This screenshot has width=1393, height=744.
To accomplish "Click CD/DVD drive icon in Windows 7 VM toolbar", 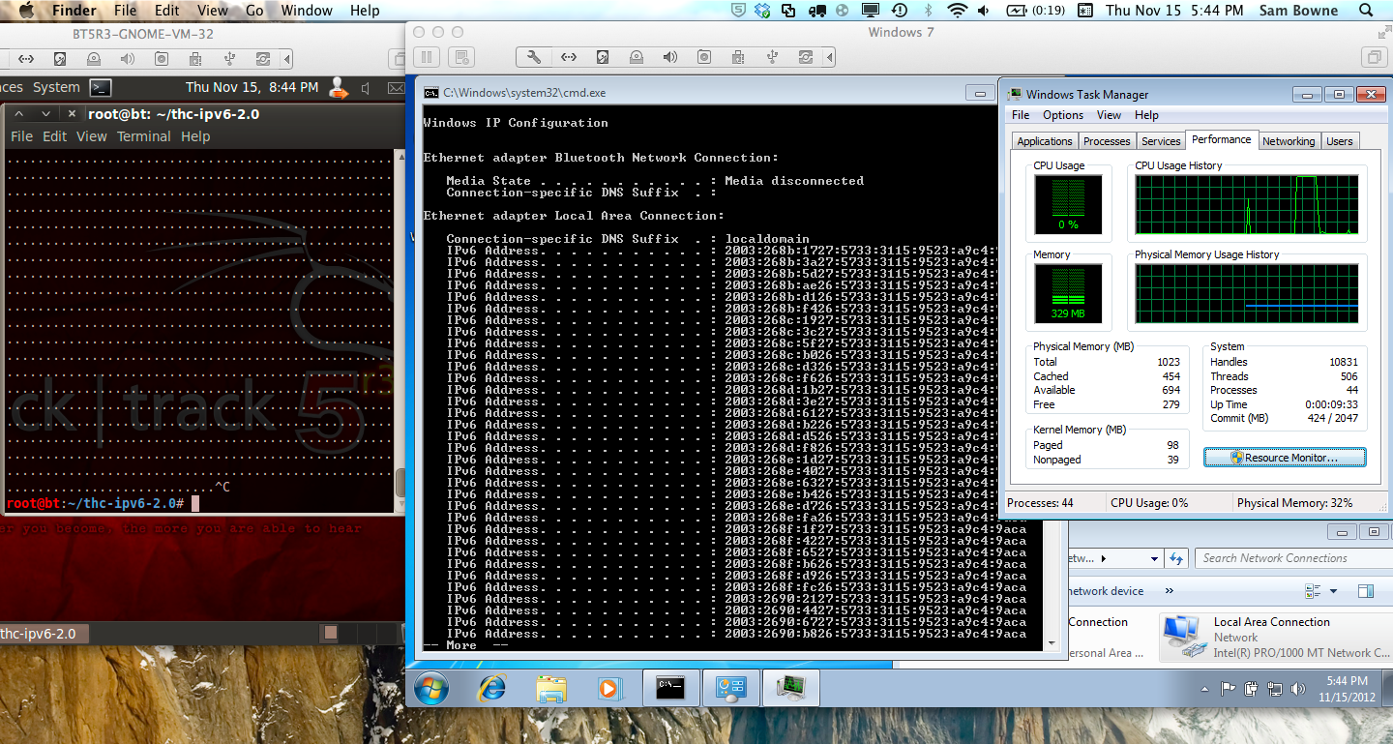I will 636,57.
